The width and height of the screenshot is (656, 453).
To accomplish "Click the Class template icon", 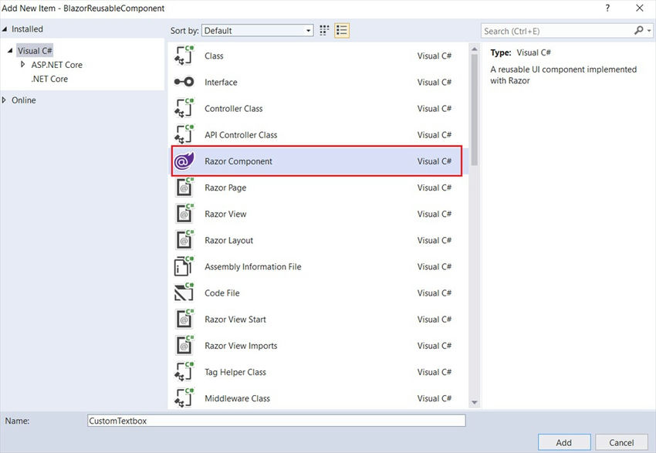I will pyautogui.click(x=184, y=56).
